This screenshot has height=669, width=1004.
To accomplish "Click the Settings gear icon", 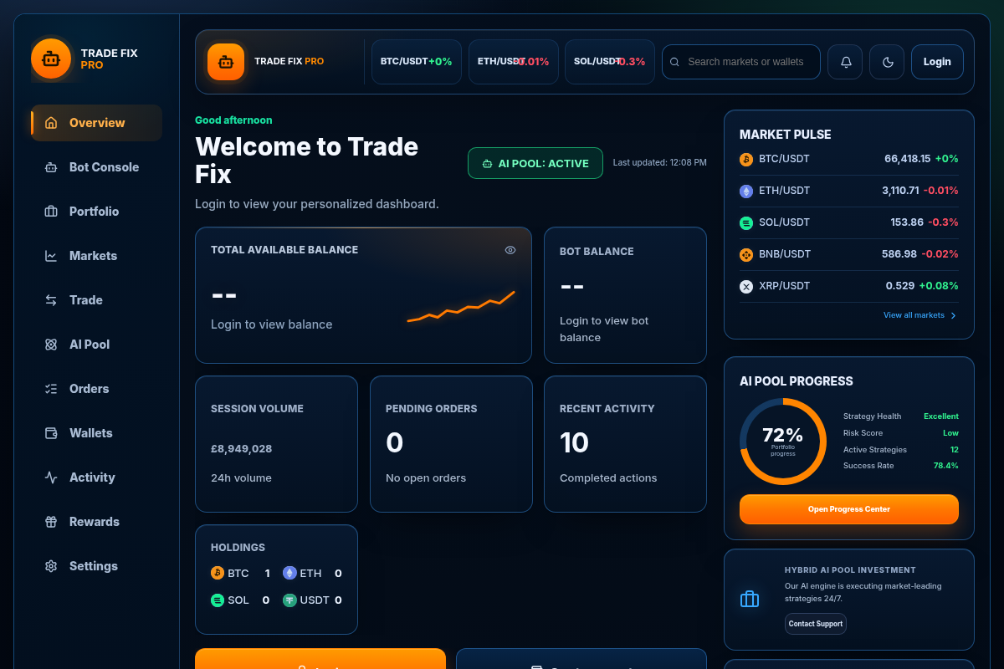I will 51,566.
